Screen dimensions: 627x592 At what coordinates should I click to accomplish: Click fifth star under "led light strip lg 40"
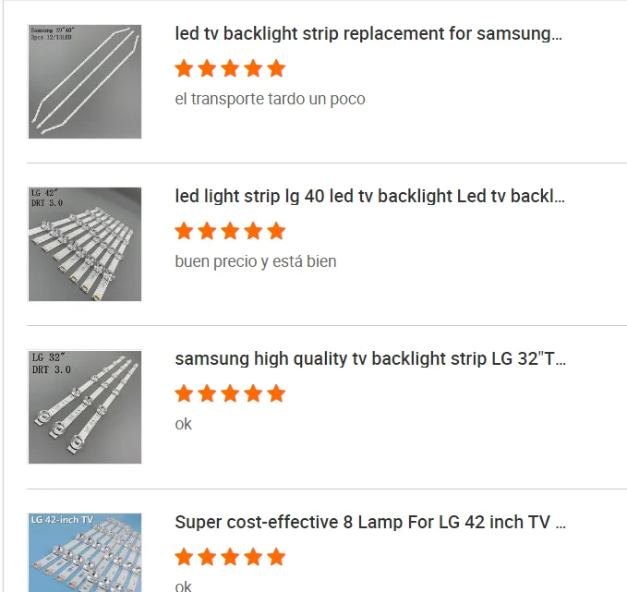click(x=276, y=231)
